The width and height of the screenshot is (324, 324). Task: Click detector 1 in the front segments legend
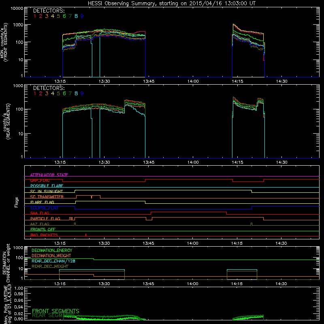point(35,16)
